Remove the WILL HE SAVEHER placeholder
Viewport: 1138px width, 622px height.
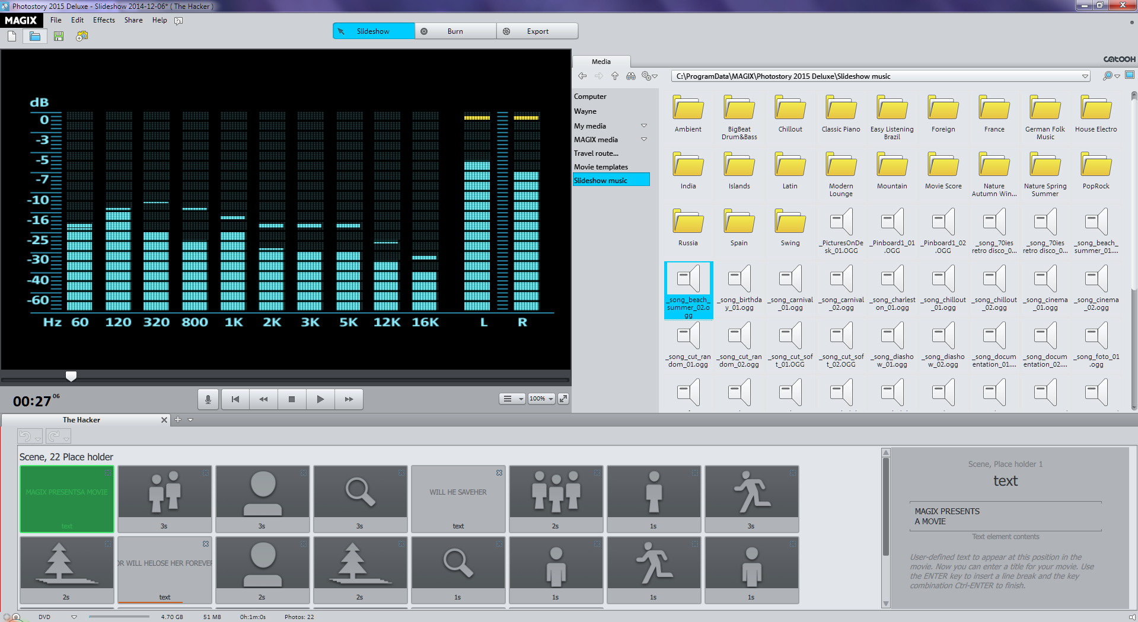499,473
